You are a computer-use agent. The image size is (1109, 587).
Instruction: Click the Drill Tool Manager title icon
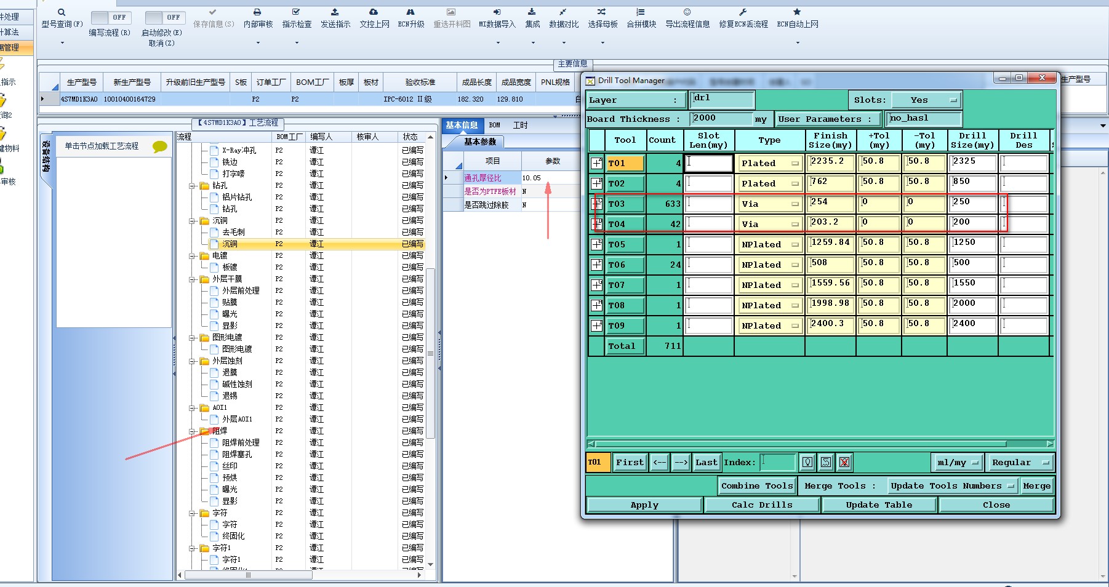[590, 81]
